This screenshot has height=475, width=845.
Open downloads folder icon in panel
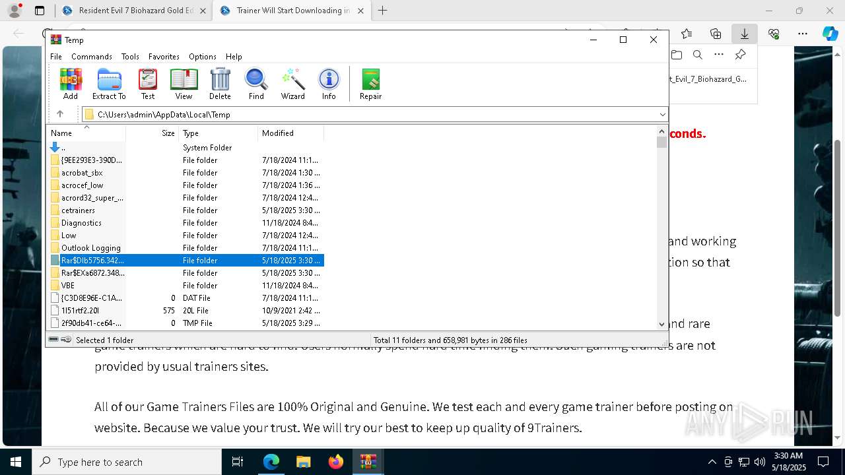tap(676, 55)
